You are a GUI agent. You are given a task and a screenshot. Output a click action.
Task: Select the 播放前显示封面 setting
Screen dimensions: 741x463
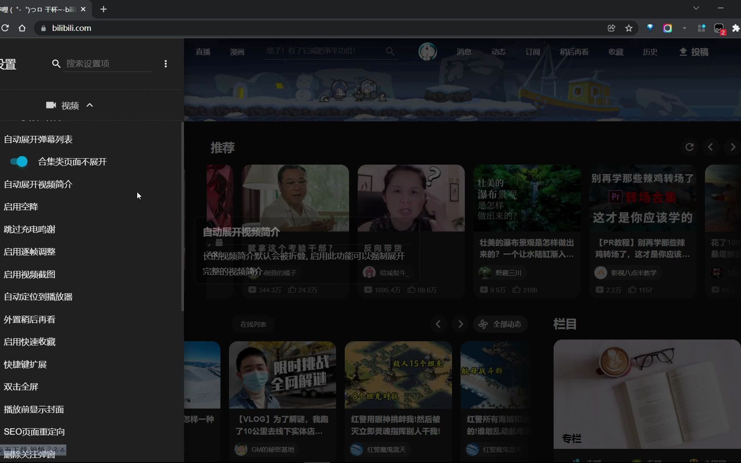tap(34, 409)
